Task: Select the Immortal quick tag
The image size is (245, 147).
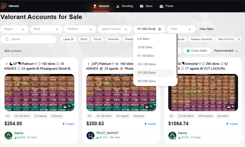Action: 113,39
